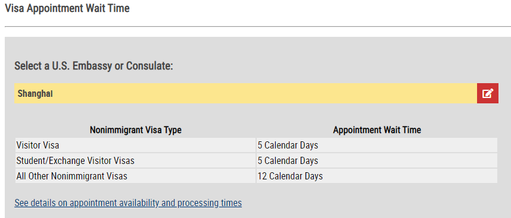Click wait time beside Student/Exchange Visitor Visas
The image size is (511, 218).
tap(377, 160)
